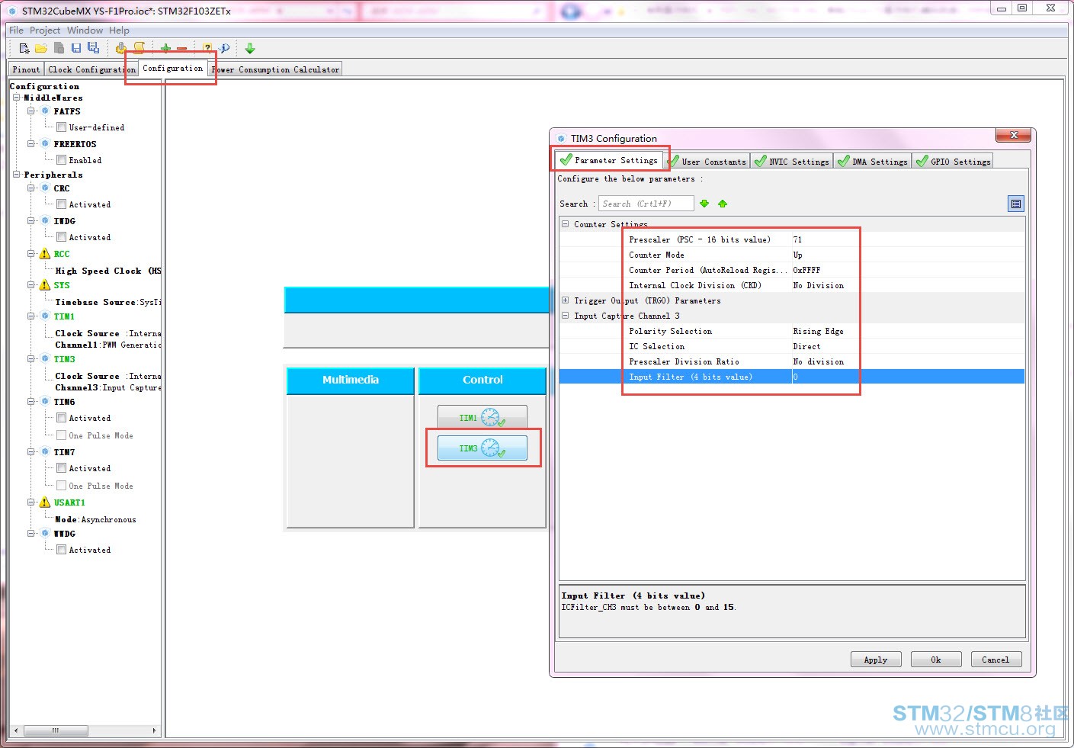Click the Generate Code gear icon
The height and width of the screenshot is (748, 1074).
pos(121,48)
